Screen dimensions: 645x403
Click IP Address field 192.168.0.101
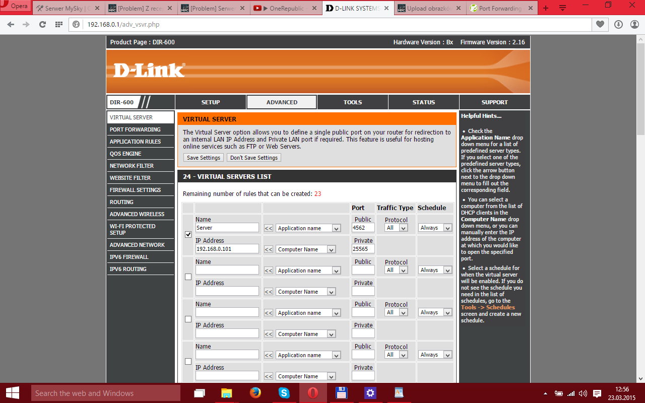coord(227,249)
